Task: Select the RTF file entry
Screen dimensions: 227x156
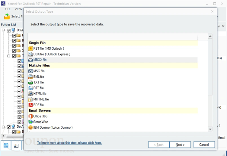Action: click(x=39, y=88)
